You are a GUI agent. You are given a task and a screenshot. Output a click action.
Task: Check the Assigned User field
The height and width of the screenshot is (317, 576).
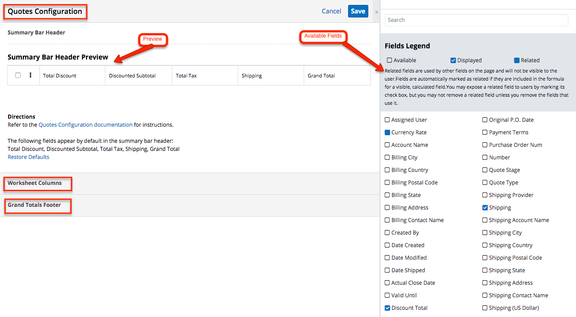pos(388,120)
